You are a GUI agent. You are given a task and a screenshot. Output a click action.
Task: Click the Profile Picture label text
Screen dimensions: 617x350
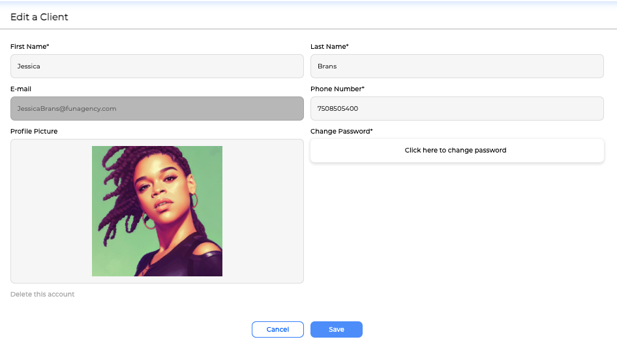click(34, 132)
